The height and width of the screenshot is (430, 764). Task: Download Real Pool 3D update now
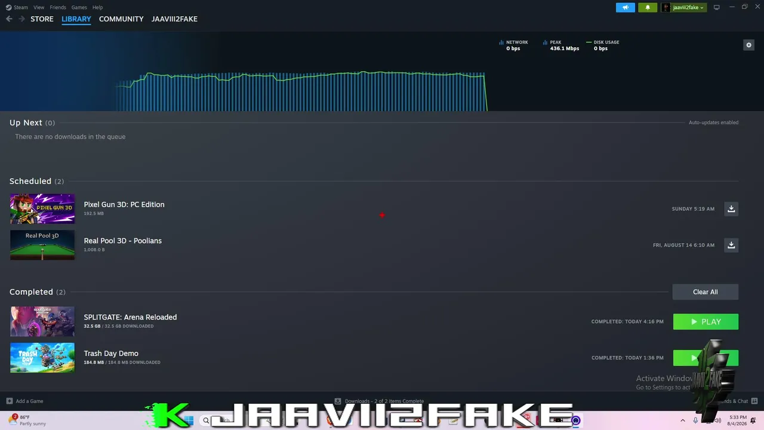click(x=731, y=245)
